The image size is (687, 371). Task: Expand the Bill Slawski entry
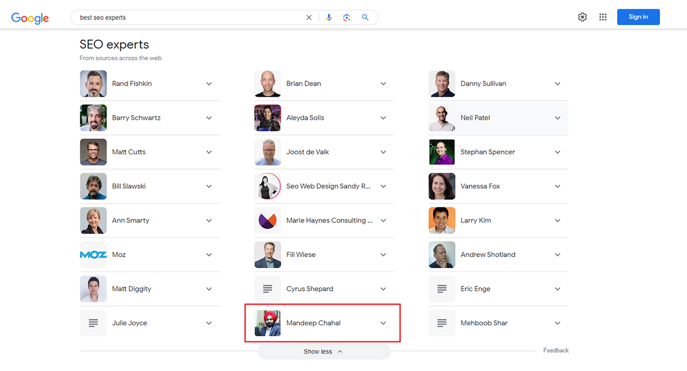point(209,186)
